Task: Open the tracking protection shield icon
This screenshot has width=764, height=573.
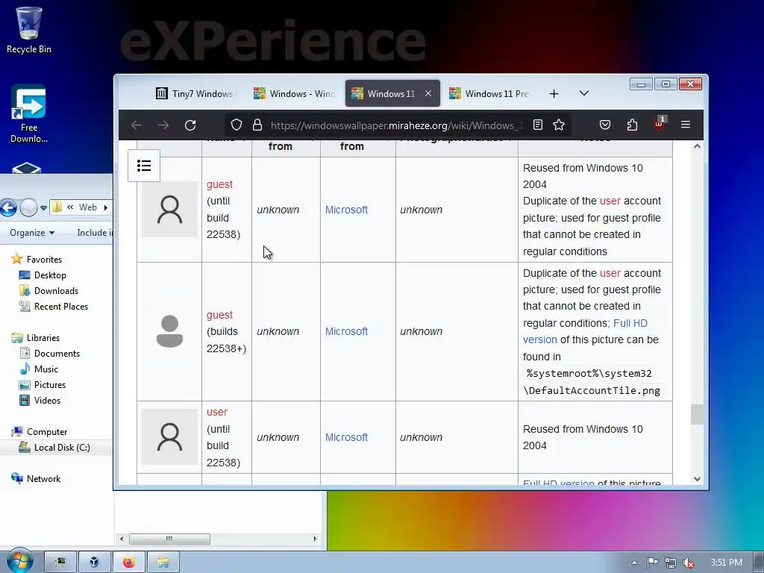Action: 237,125
